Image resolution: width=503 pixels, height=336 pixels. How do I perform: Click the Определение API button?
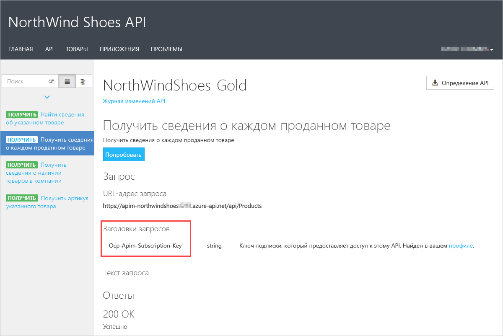point(460,83)
